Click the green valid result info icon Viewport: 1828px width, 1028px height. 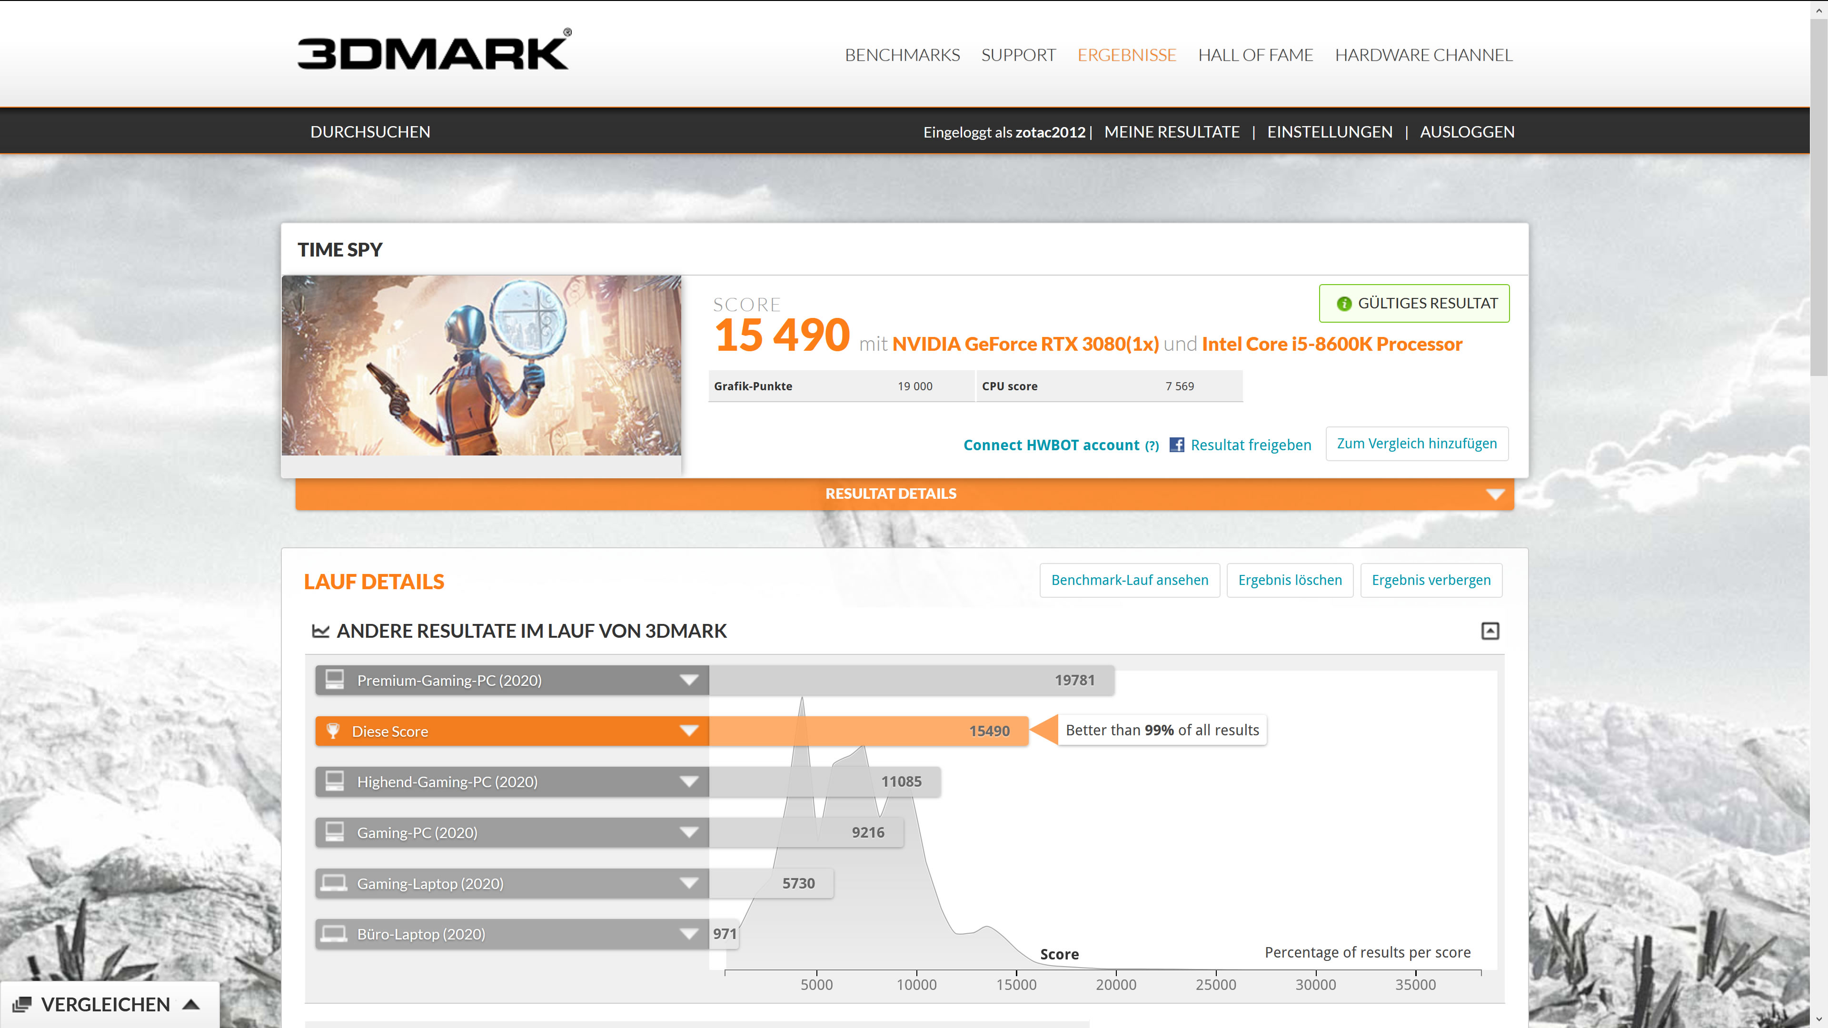point(1343,304)
